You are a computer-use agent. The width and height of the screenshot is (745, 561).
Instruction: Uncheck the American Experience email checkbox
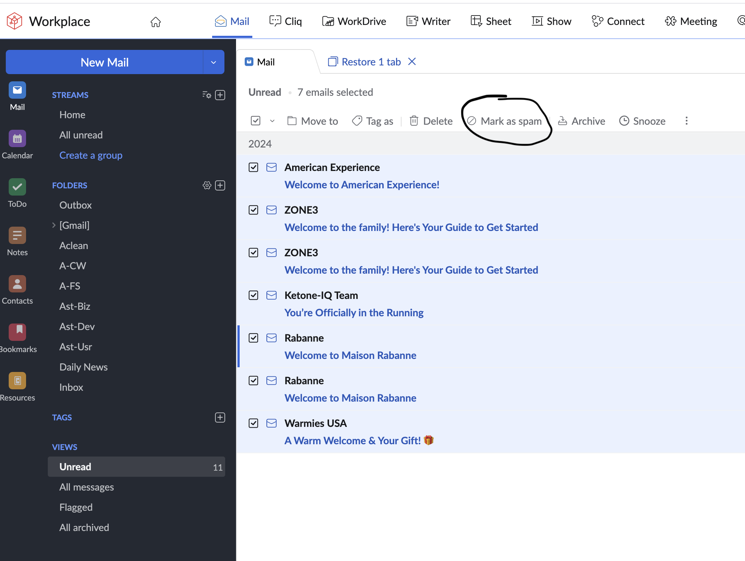(253, 167)
